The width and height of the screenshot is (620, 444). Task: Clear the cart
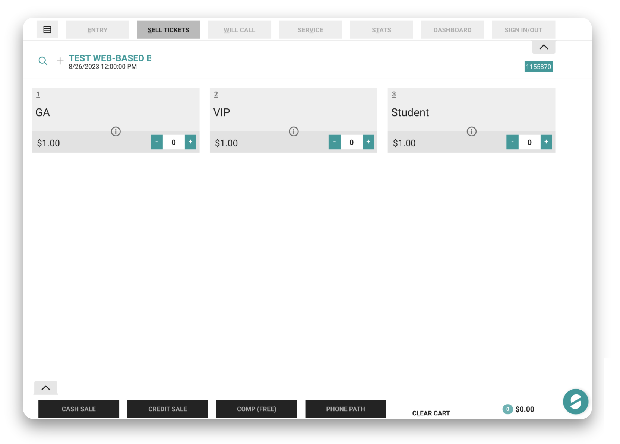431,413
